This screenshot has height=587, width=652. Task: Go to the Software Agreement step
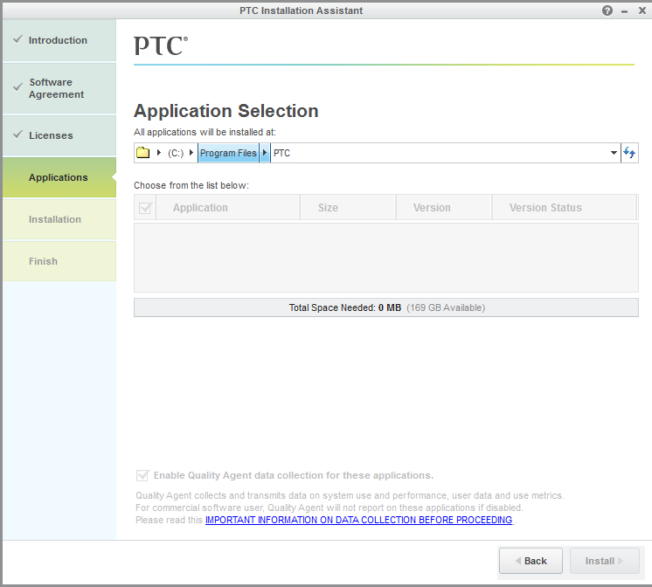[59, 88]
